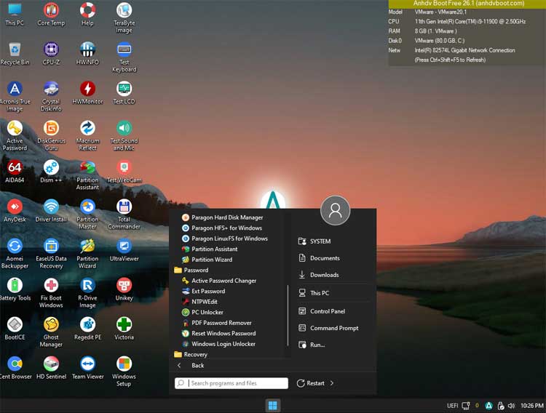The height and width of the screenshot is (413, 546).
Task: Select the TeraByte Image icon
Action: (124, 18)
